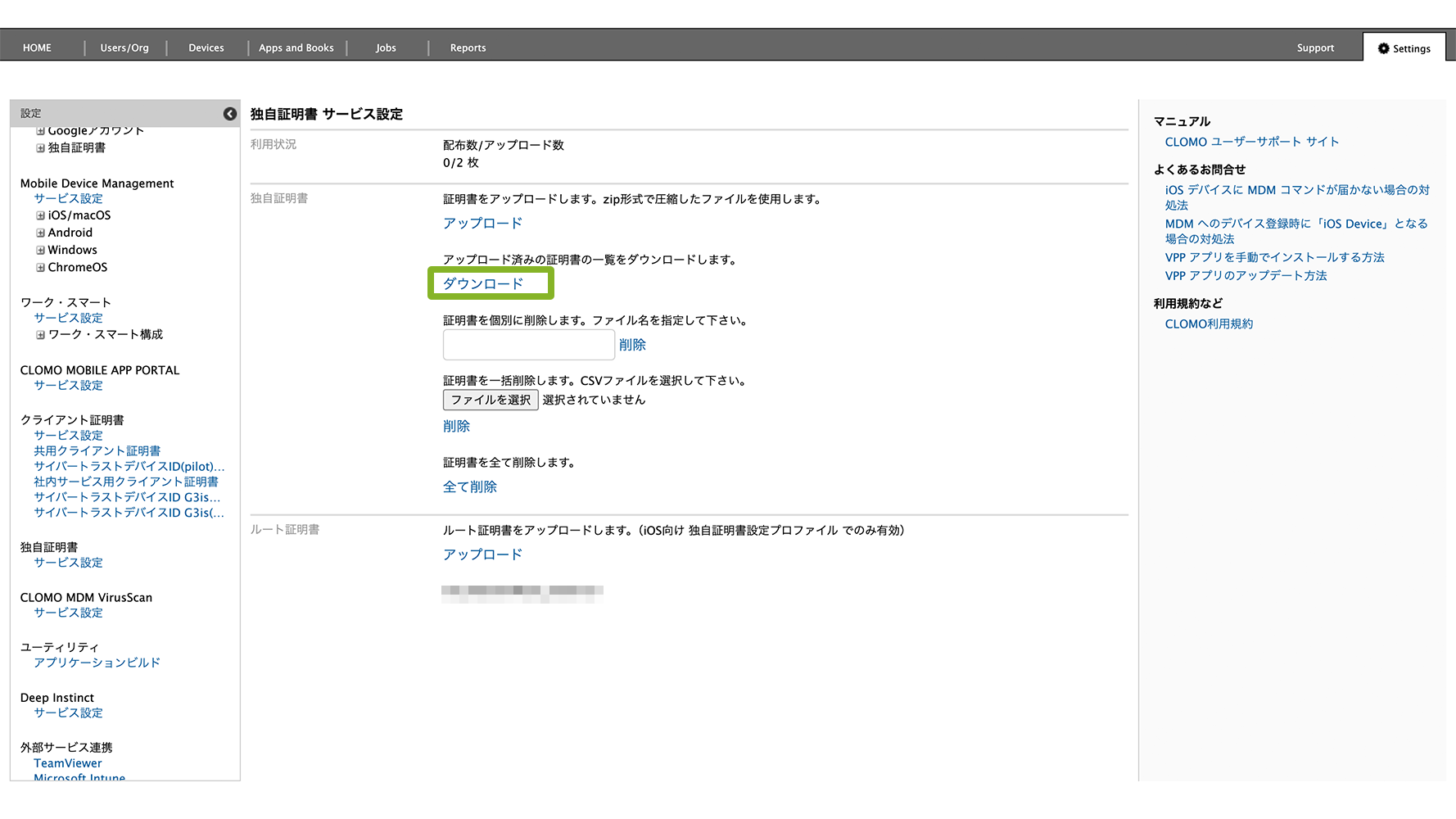Expand the Android tree node
The image size is (1456, 819).
[x=40, y=233]
